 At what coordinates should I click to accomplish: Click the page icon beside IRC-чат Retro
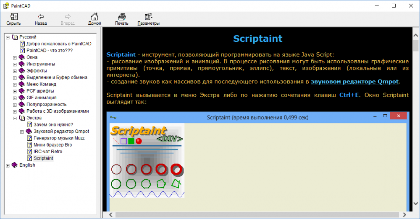pyautogui.click(x=29, y=152)
